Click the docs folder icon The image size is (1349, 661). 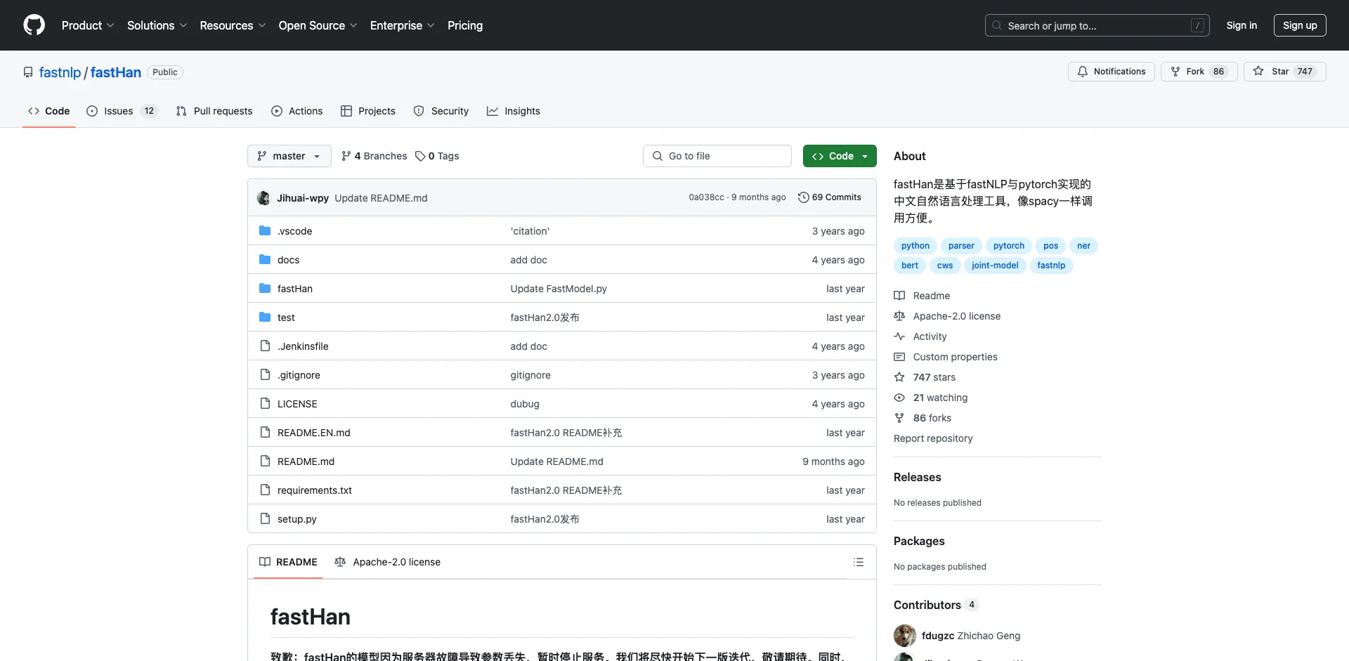(x=265, y=259)
